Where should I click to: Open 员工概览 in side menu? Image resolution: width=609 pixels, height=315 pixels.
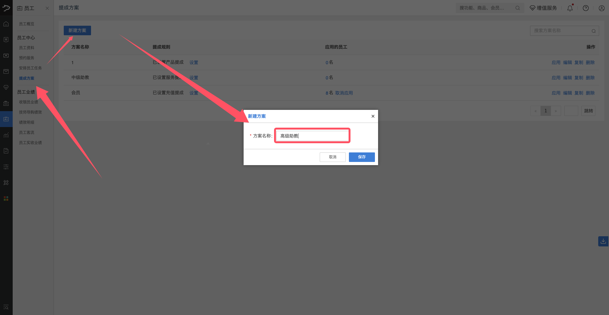(27, 24)
